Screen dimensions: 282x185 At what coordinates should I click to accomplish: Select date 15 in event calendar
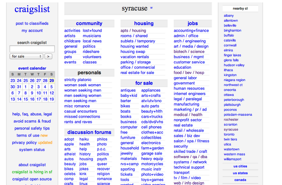point(26,99)
